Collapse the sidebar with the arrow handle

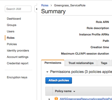(36, 9)
